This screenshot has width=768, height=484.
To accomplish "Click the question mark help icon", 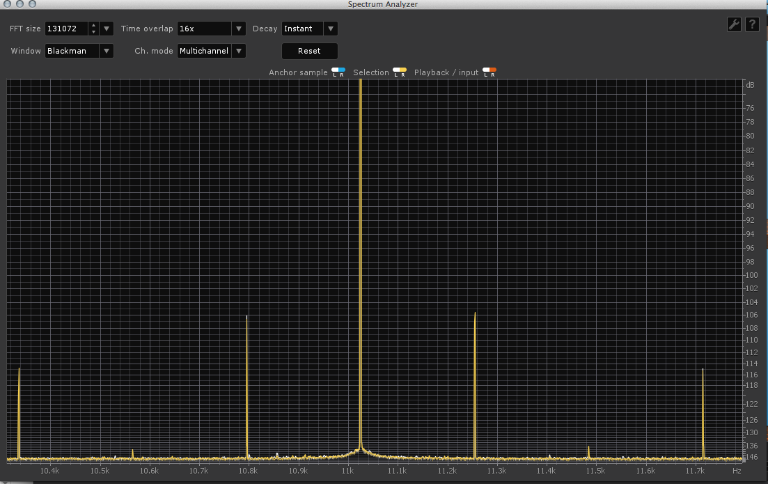I will click(752, 24).
